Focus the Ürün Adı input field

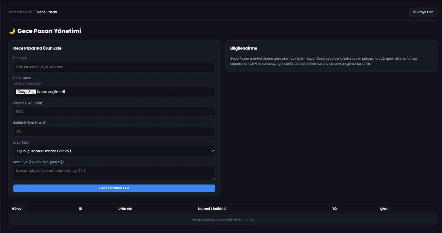pos(114,67)
